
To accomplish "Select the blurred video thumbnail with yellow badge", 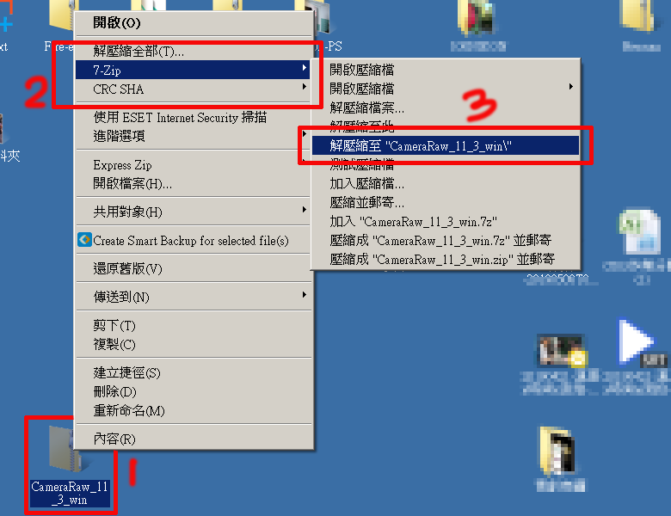I will (562, 351).
